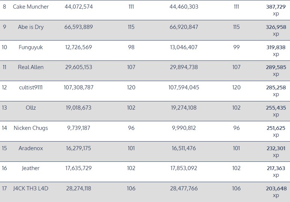This screenshot has width=290, height=202.
Task: Click the 326,958 xp gain cell
Action: [276, 27]
